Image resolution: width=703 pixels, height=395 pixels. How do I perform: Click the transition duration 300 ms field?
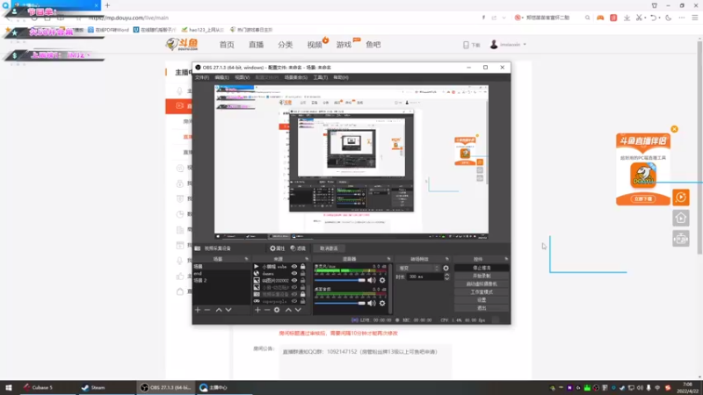coord(424,277)
